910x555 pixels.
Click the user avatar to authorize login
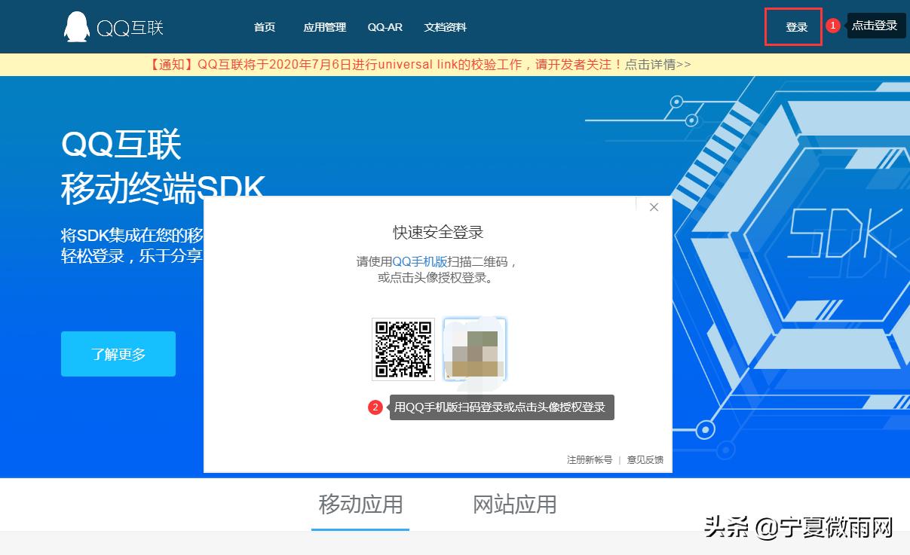474,349
